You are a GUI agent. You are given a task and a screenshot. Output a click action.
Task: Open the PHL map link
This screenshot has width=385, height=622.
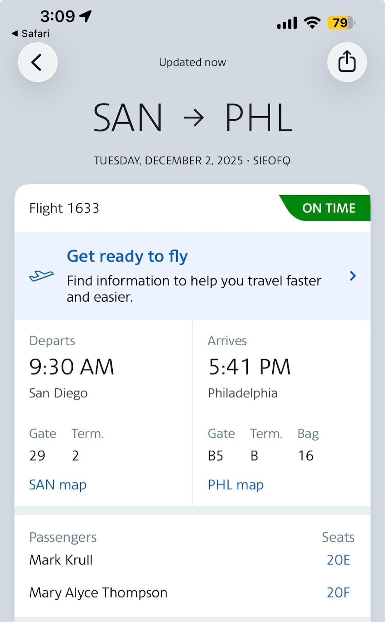(x=236, y=484)
